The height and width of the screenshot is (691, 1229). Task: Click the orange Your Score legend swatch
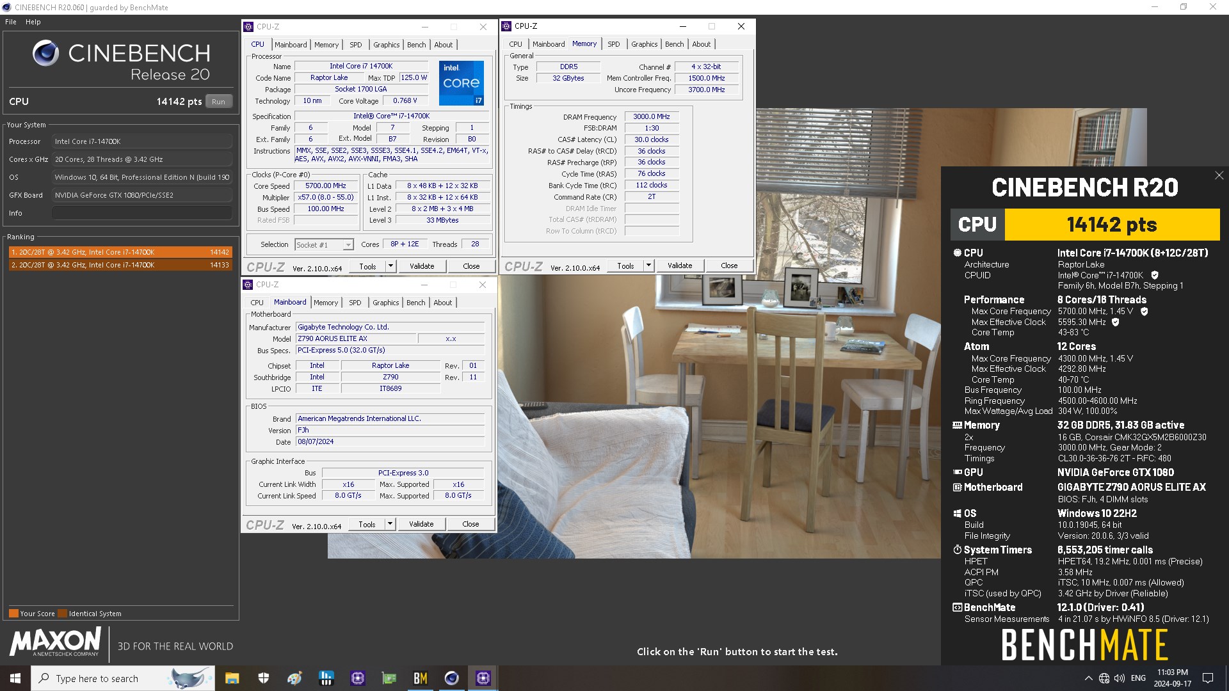pos(13,613)
